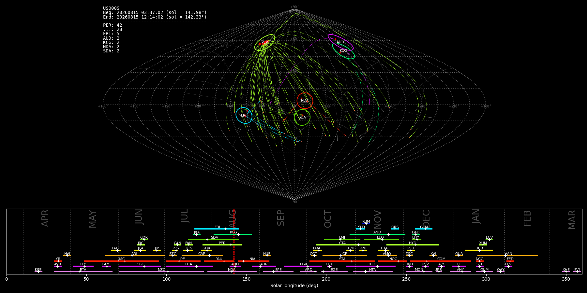Click the magenta AUD radiant ellipse
The height and width of the screenshot is (293, 587).
[x=340, y=42]
